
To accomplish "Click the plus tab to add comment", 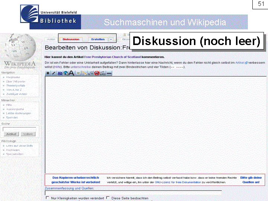I will 111,39.
